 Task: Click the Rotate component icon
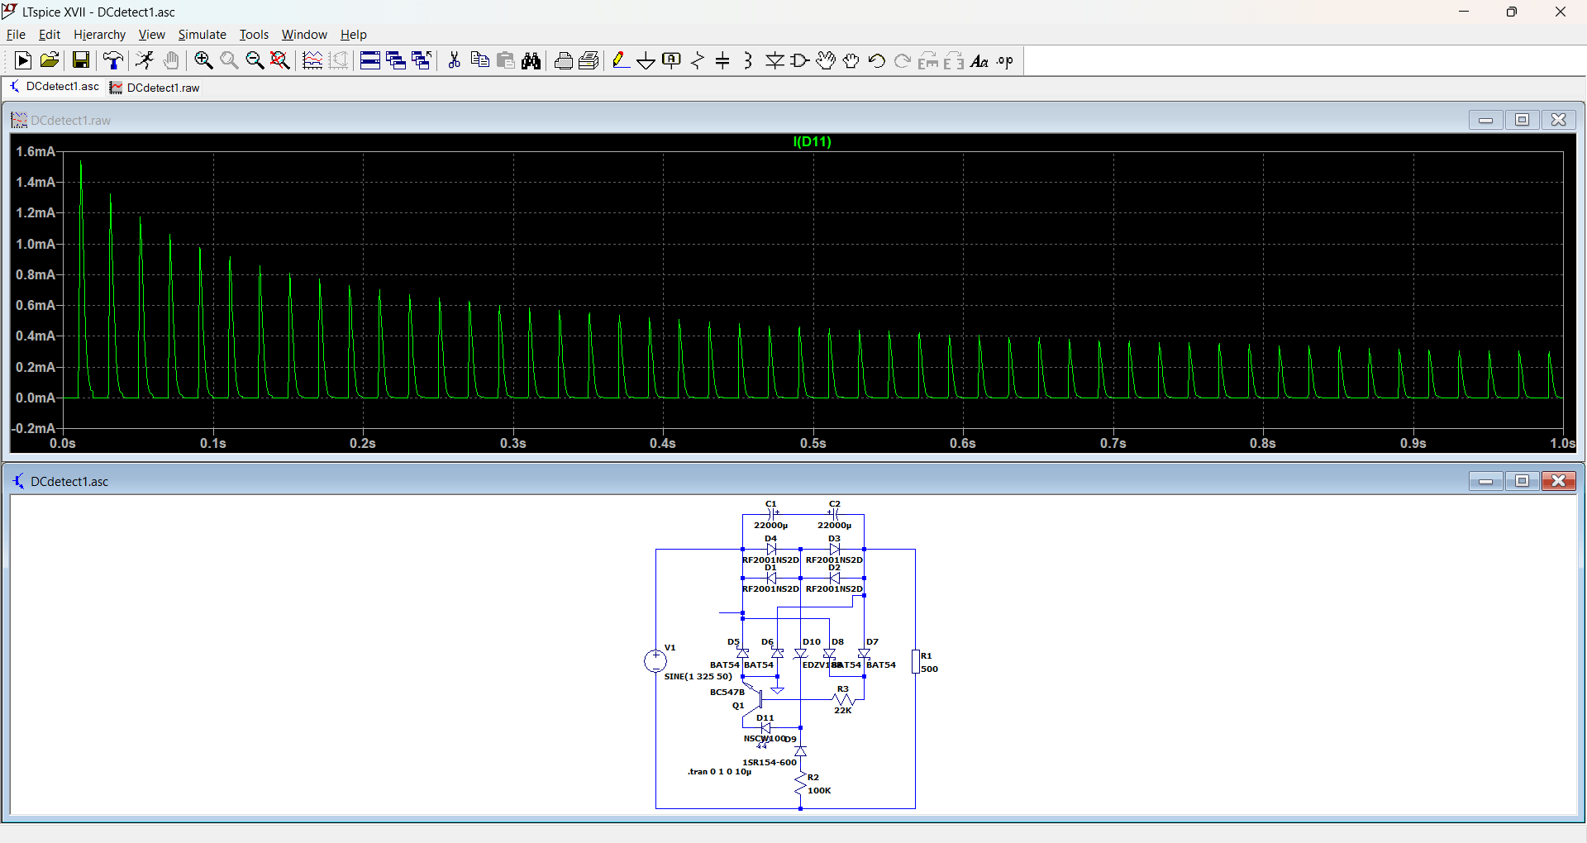point(928,60)
